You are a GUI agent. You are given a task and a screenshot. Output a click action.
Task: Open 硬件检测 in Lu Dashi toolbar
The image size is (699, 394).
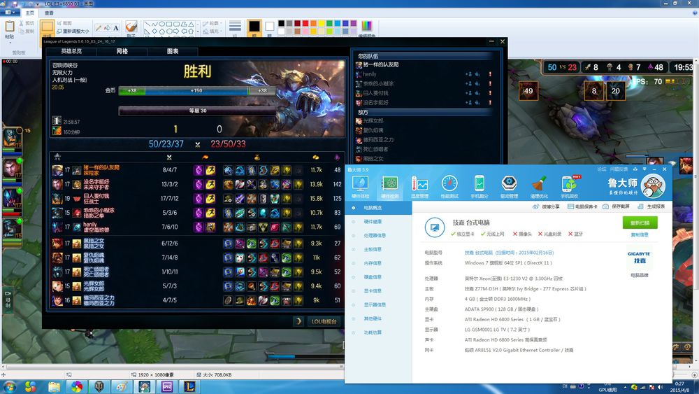(389, 187)
